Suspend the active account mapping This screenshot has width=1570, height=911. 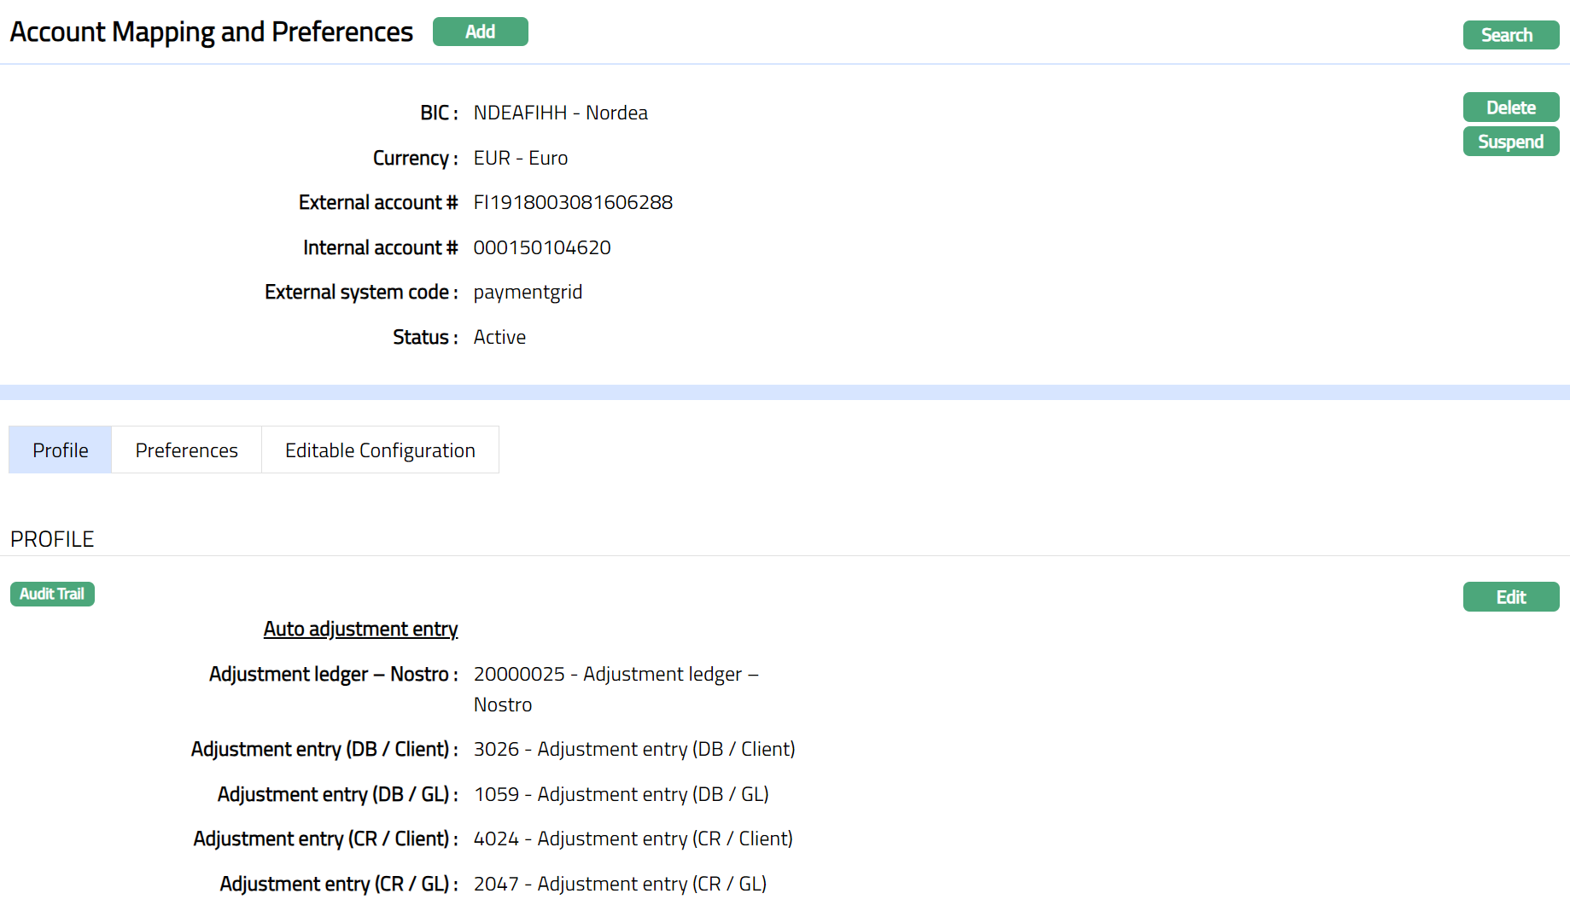click(x=1510, y=142)
